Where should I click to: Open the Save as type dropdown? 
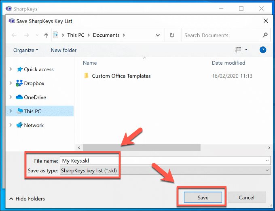pos(267,171)
